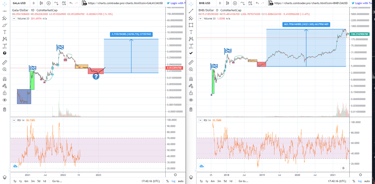Remove all drawings with GALA chart trash icon
375x184 pixels.
point(4,110)
